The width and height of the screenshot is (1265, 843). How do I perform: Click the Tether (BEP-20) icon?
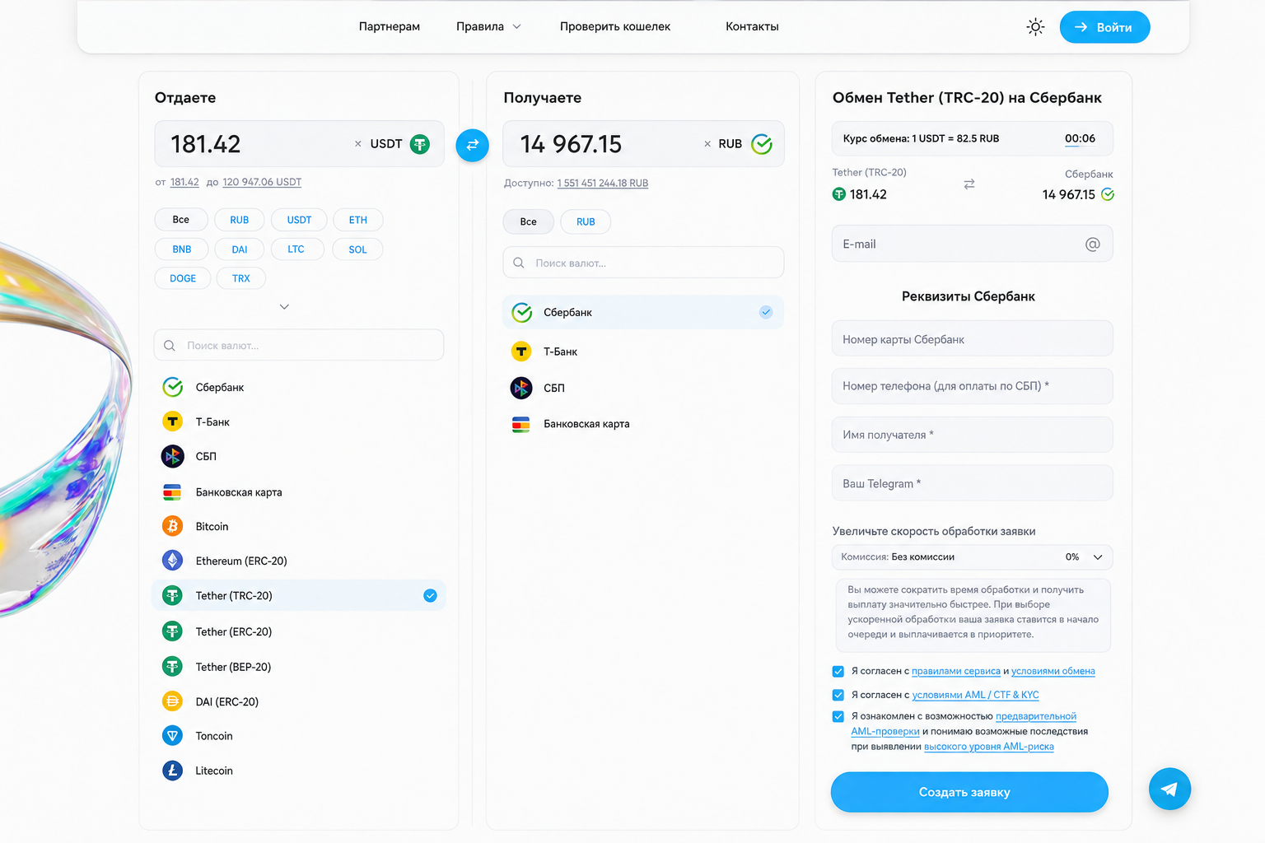tap(172, 667)
